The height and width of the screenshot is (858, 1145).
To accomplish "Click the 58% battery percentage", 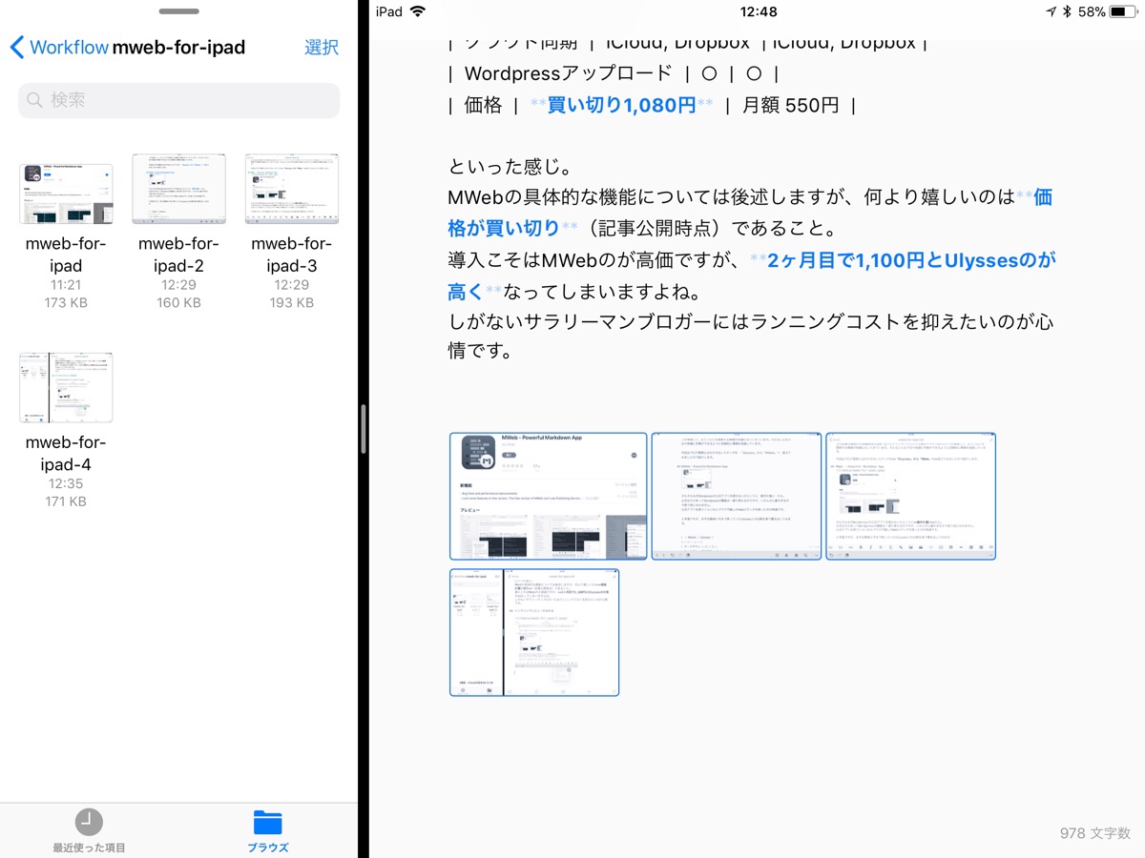I will tap(1093, 11).
